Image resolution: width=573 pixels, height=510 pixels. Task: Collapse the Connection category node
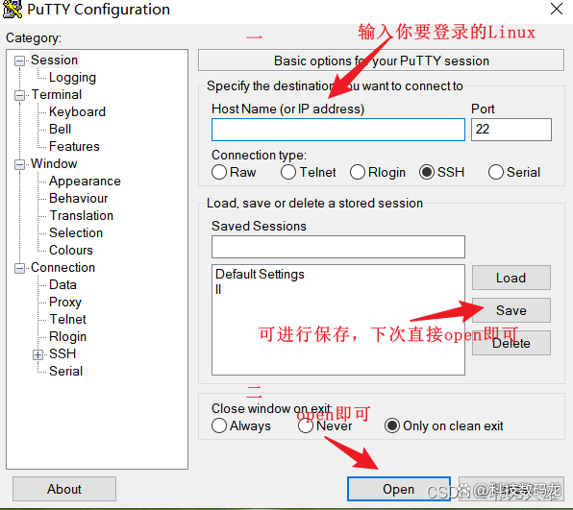click(20, 268)
